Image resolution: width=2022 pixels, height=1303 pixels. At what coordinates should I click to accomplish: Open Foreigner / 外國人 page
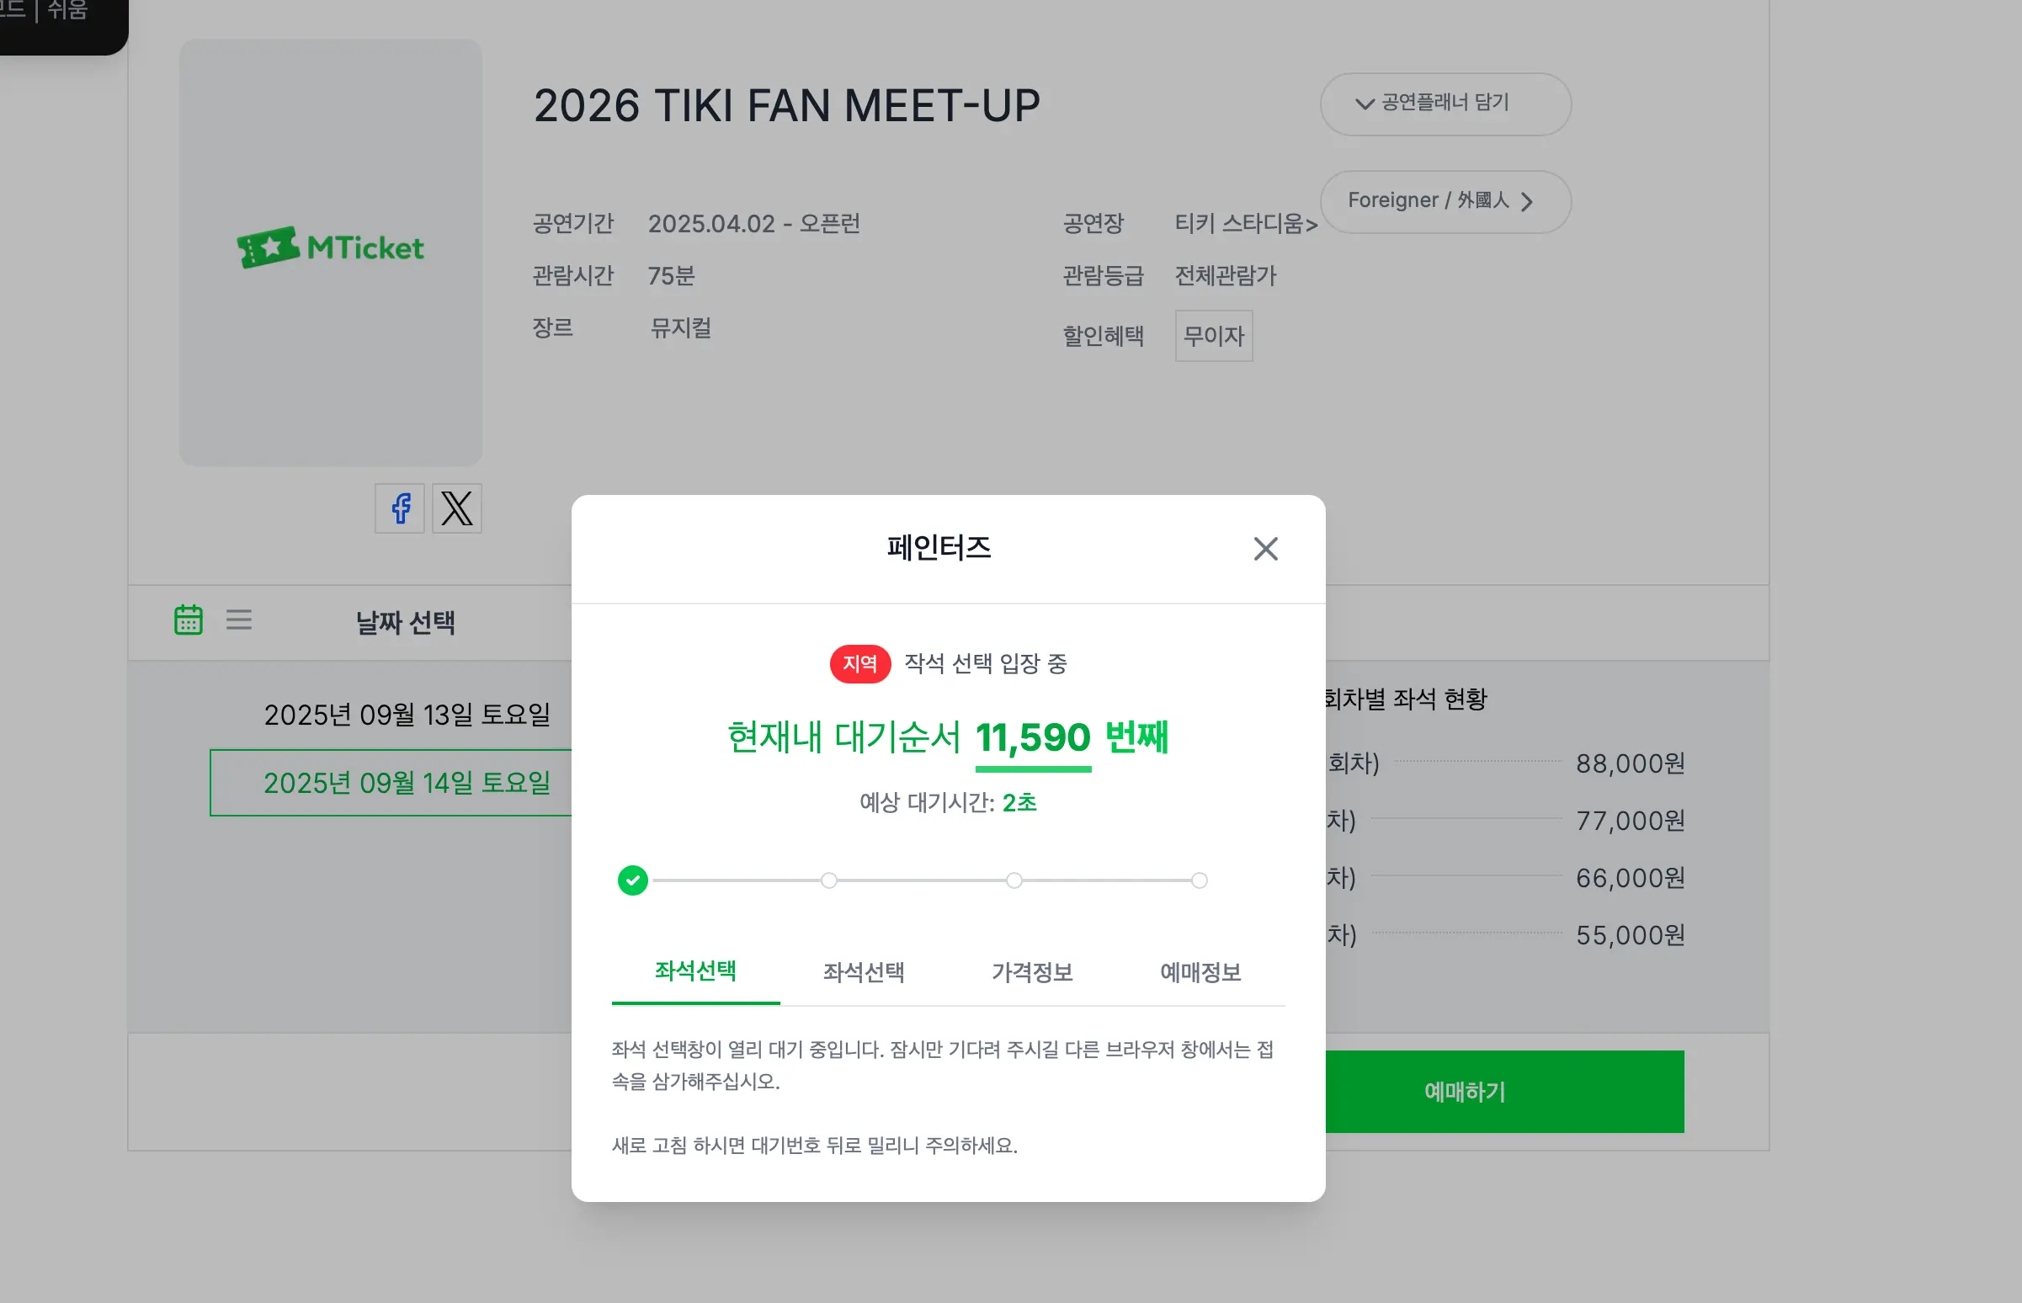(1445, 201)
